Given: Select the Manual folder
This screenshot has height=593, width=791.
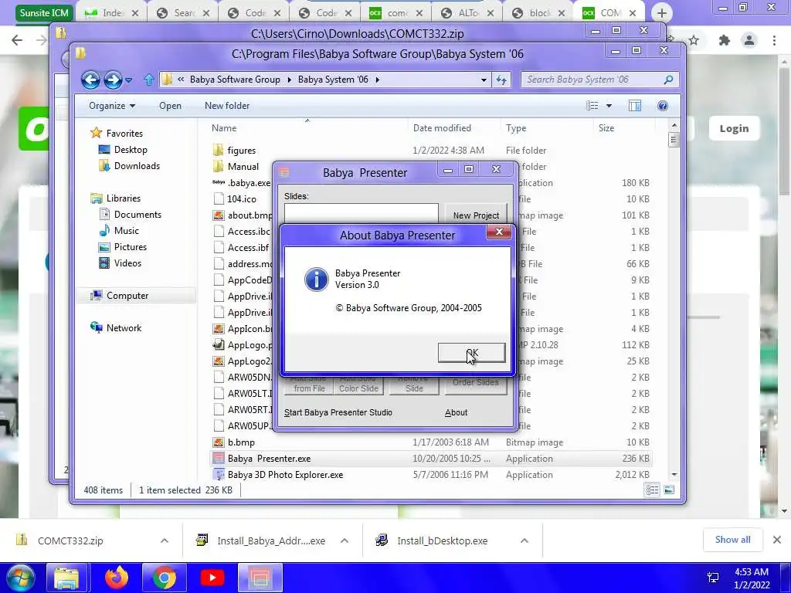Looking at the screenshot, I should point(243,167).
